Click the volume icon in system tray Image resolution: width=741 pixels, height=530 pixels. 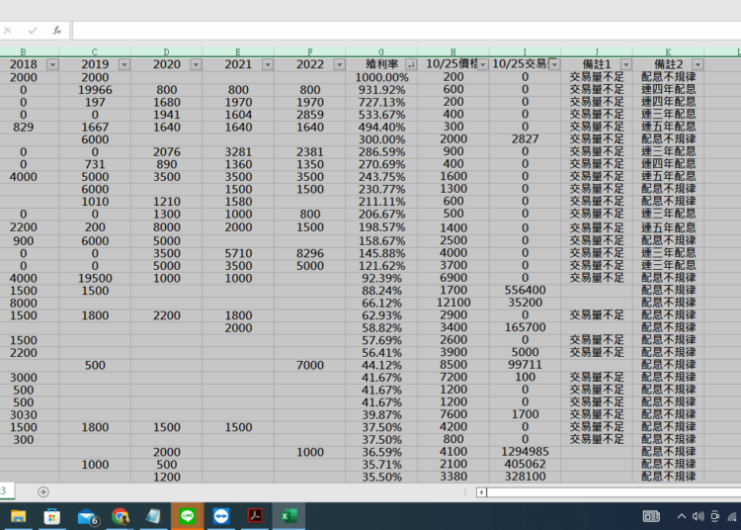coord(699,516)
